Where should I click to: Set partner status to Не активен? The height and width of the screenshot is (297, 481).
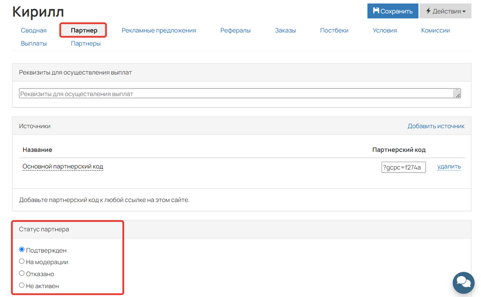(22, 285)
